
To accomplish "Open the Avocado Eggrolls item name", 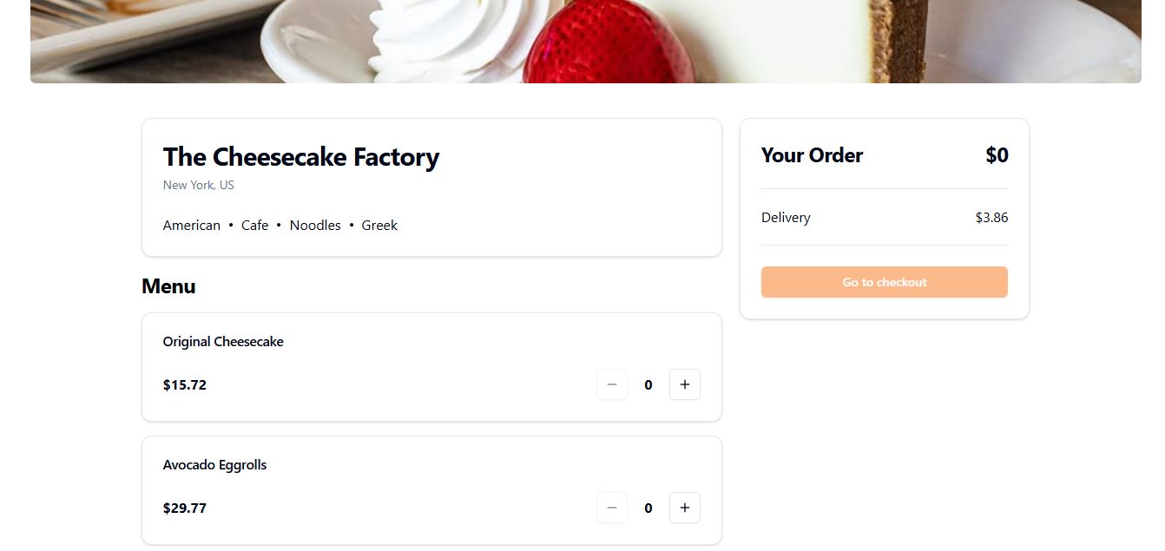I will 215,465.
